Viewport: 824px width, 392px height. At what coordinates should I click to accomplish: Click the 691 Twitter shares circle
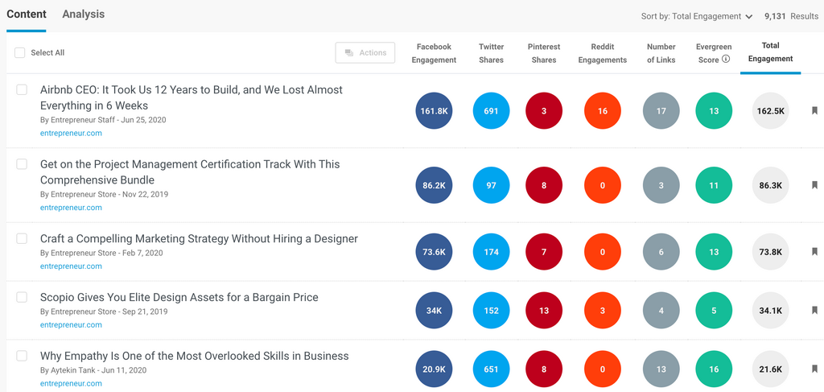[491, 111]
